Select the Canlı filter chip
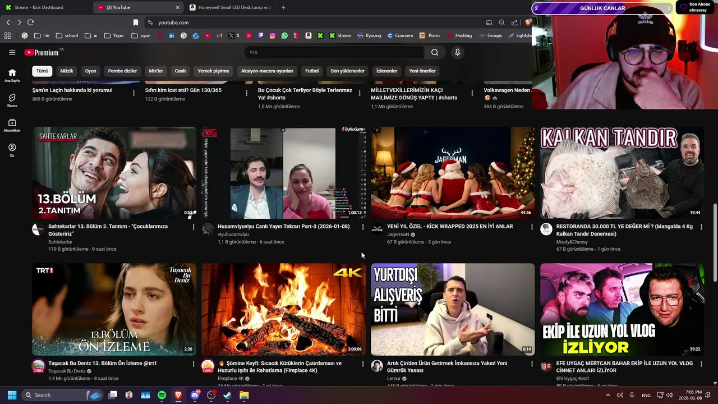 180,71
